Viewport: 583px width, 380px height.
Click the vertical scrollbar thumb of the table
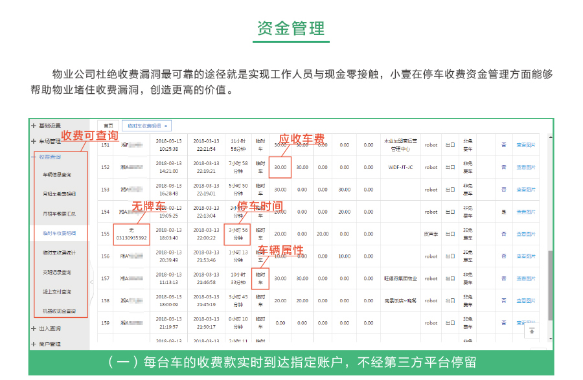coord(550,285)
